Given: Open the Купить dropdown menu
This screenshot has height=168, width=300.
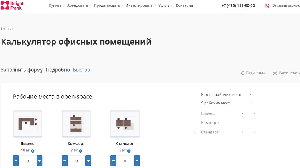Looking at the screenshot, I should pos(56,5).
